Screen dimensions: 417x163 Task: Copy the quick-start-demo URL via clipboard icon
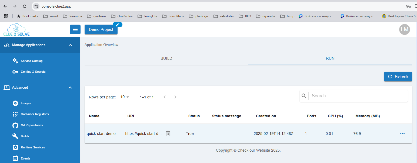coord(168,134)
